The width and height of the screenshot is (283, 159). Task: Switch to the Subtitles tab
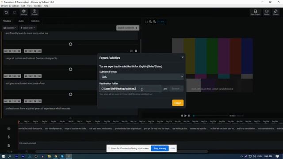(x=35, y=21)
